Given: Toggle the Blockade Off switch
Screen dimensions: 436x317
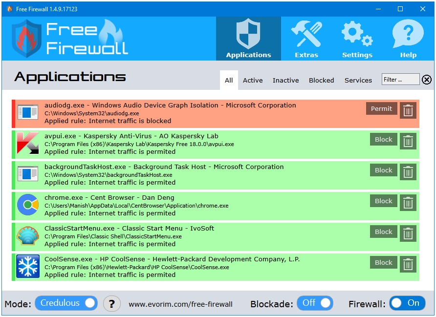Looking at the screenshot, I should click(x=315, y=303).
